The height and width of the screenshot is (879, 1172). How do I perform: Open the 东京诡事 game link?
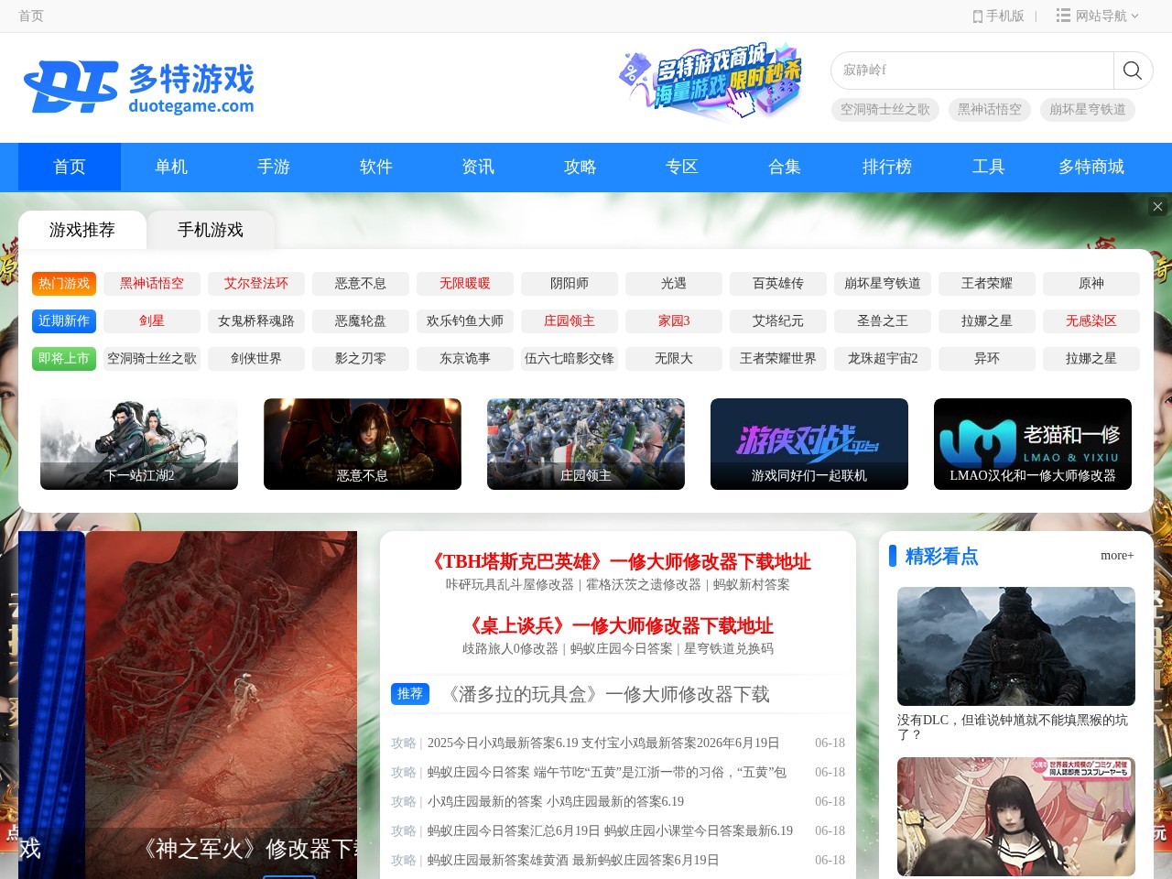click(x=465, y=359)
